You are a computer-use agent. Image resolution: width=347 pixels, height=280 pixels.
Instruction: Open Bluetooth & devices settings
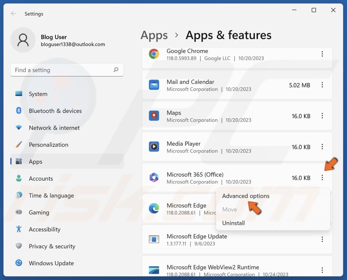(67, 111)
